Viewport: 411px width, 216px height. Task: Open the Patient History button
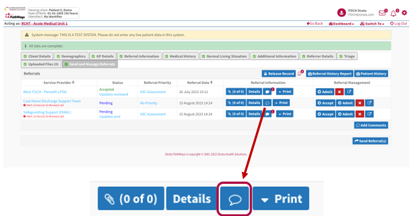pos(371,74)
